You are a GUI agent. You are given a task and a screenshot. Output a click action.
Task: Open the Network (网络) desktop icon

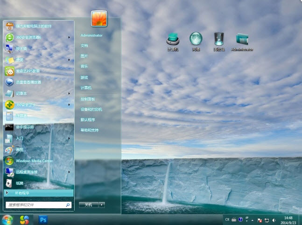click(196, 40)
